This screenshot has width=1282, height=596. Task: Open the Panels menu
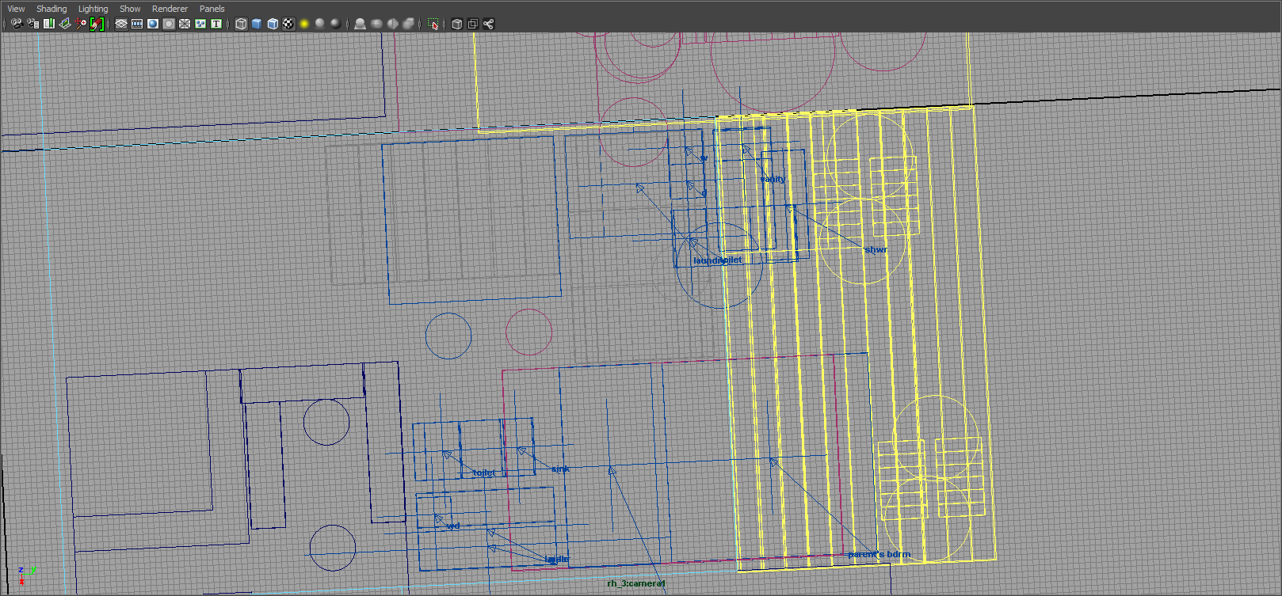(212, 9)
